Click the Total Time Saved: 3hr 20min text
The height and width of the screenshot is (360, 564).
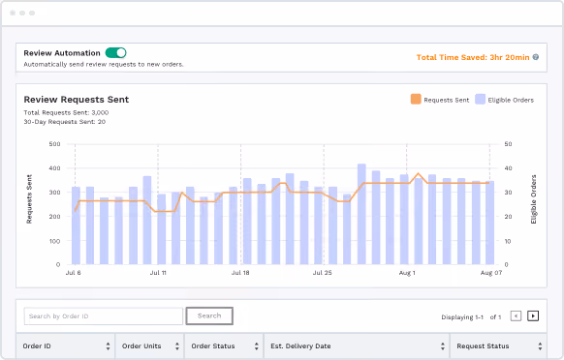[473, 57]
